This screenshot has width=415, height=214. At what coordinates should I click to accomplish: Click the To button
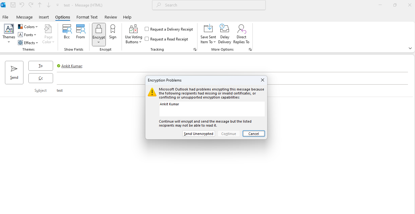(41, 66)
